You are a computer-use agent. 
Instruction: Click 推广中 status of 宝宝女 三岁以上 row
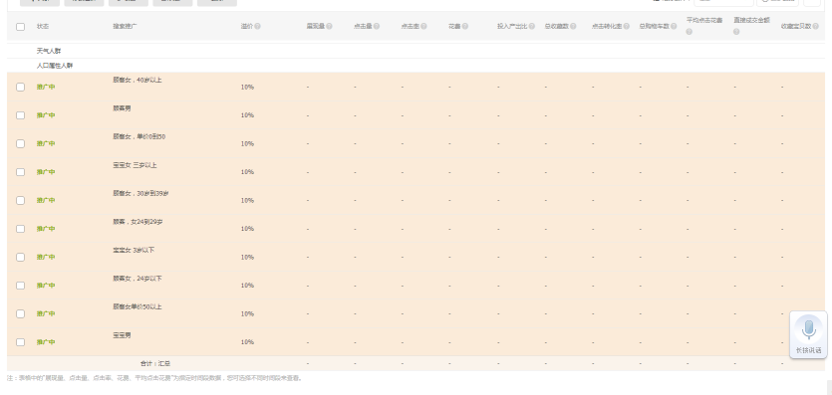pyautogui.click(x=46, y=172)
